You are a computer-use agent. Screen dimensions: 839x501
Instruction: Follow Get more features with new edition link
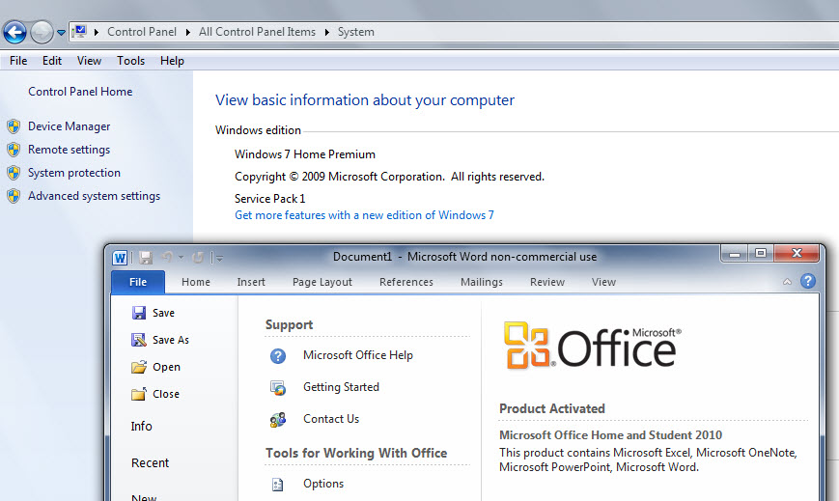[364, 215]
